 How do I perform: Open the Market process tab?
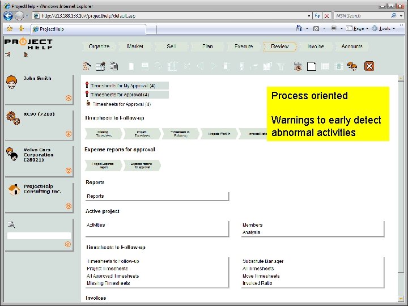135,46
